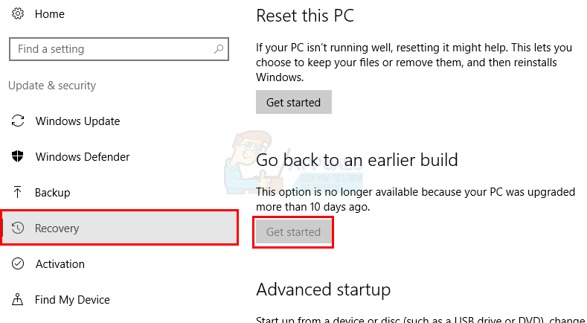Focus the 'Find a setting' search box
The width and height of the screenshot is (587, 323).
pyautogui.click(x=112, y=49)
